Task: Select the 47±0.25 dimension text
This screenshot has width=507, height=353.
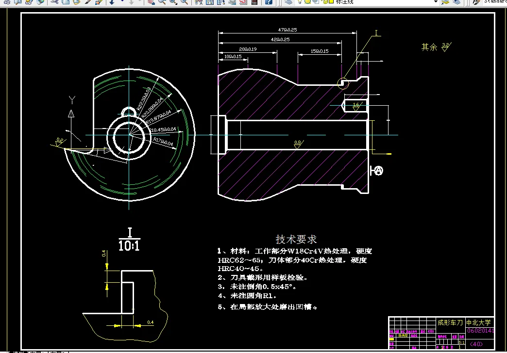Action: [x=287, y=30]
